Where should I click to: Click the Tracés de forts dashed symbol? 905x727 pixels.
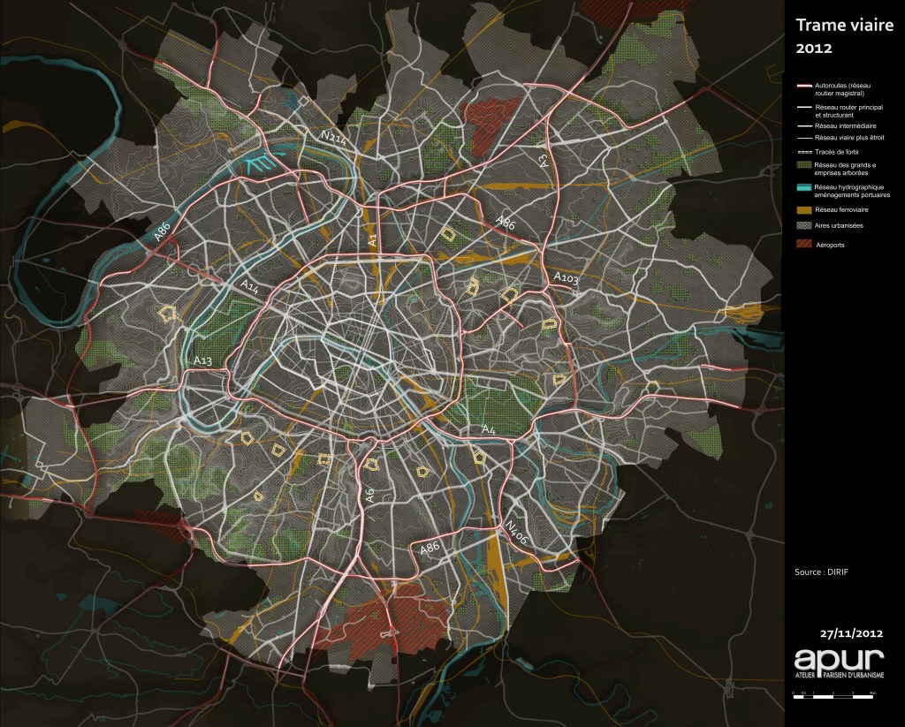[x=804, y=152]
